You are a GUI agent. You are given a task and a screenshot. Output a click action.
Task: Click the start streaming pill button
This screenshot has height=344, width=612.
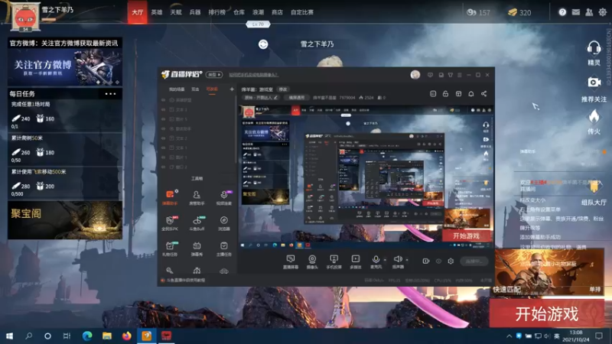click(x=474, y=261)
